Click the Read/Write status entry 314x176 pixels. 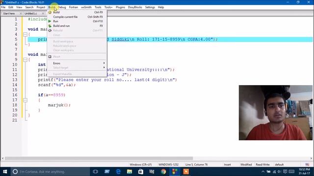[x=262, y=165]
